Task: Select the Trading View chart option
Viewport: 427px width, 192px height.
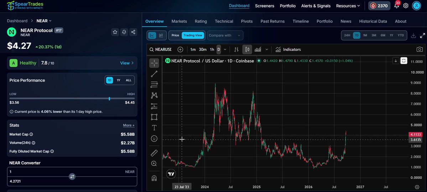Action: 193,35
